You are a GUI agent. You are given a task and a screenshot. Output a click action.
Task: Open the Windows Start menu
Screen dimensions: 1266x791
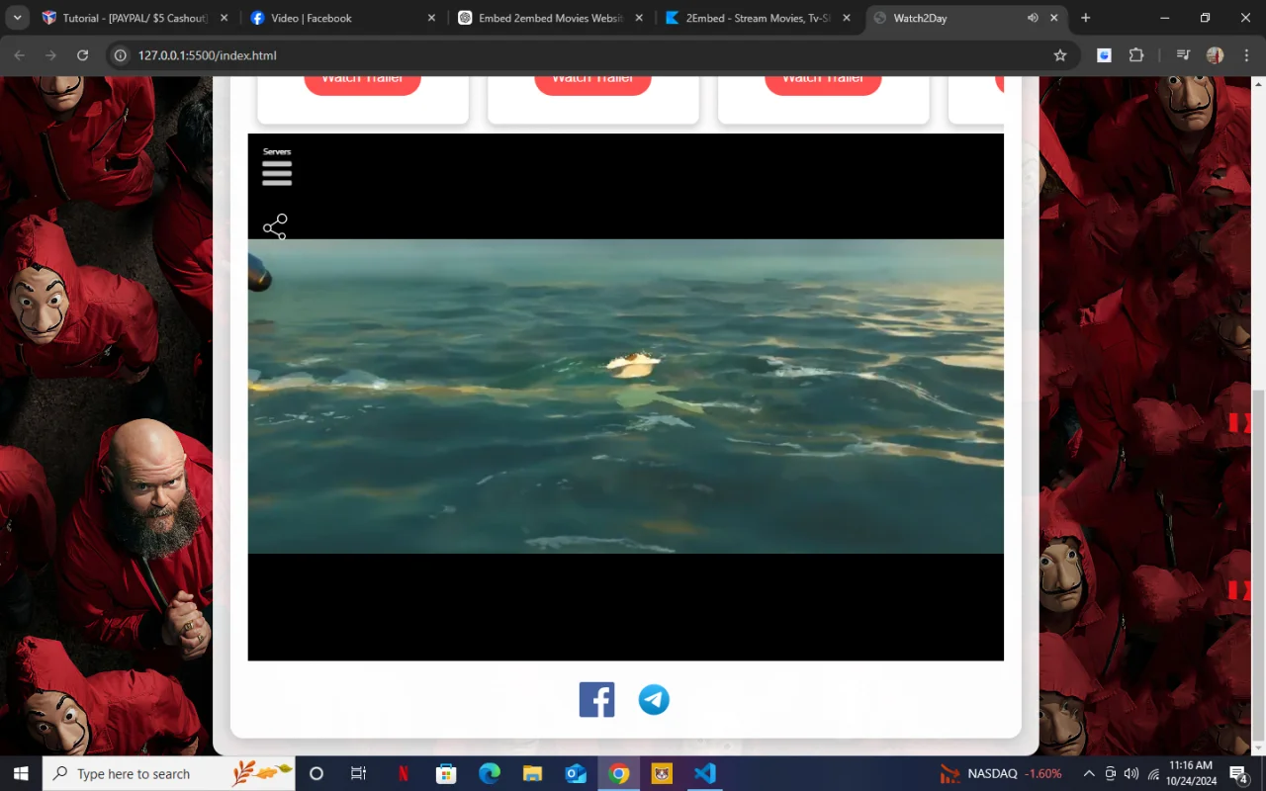pos(21,773)
